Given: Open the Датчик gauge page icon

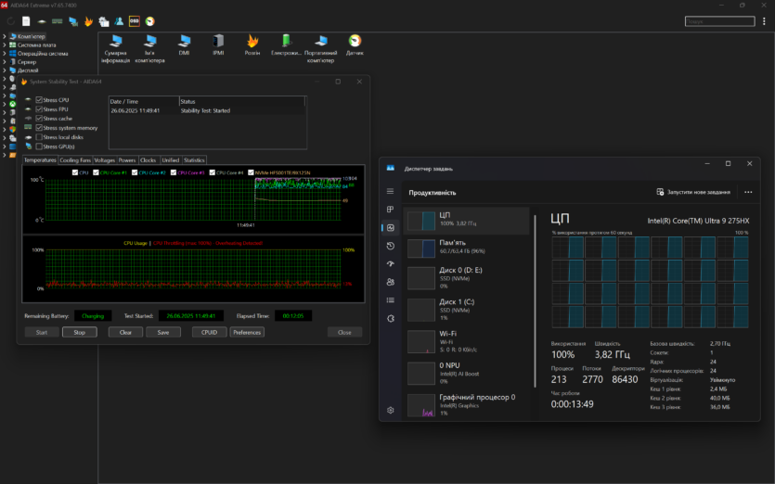Looking at the screenshot, I should pos(355,45).
